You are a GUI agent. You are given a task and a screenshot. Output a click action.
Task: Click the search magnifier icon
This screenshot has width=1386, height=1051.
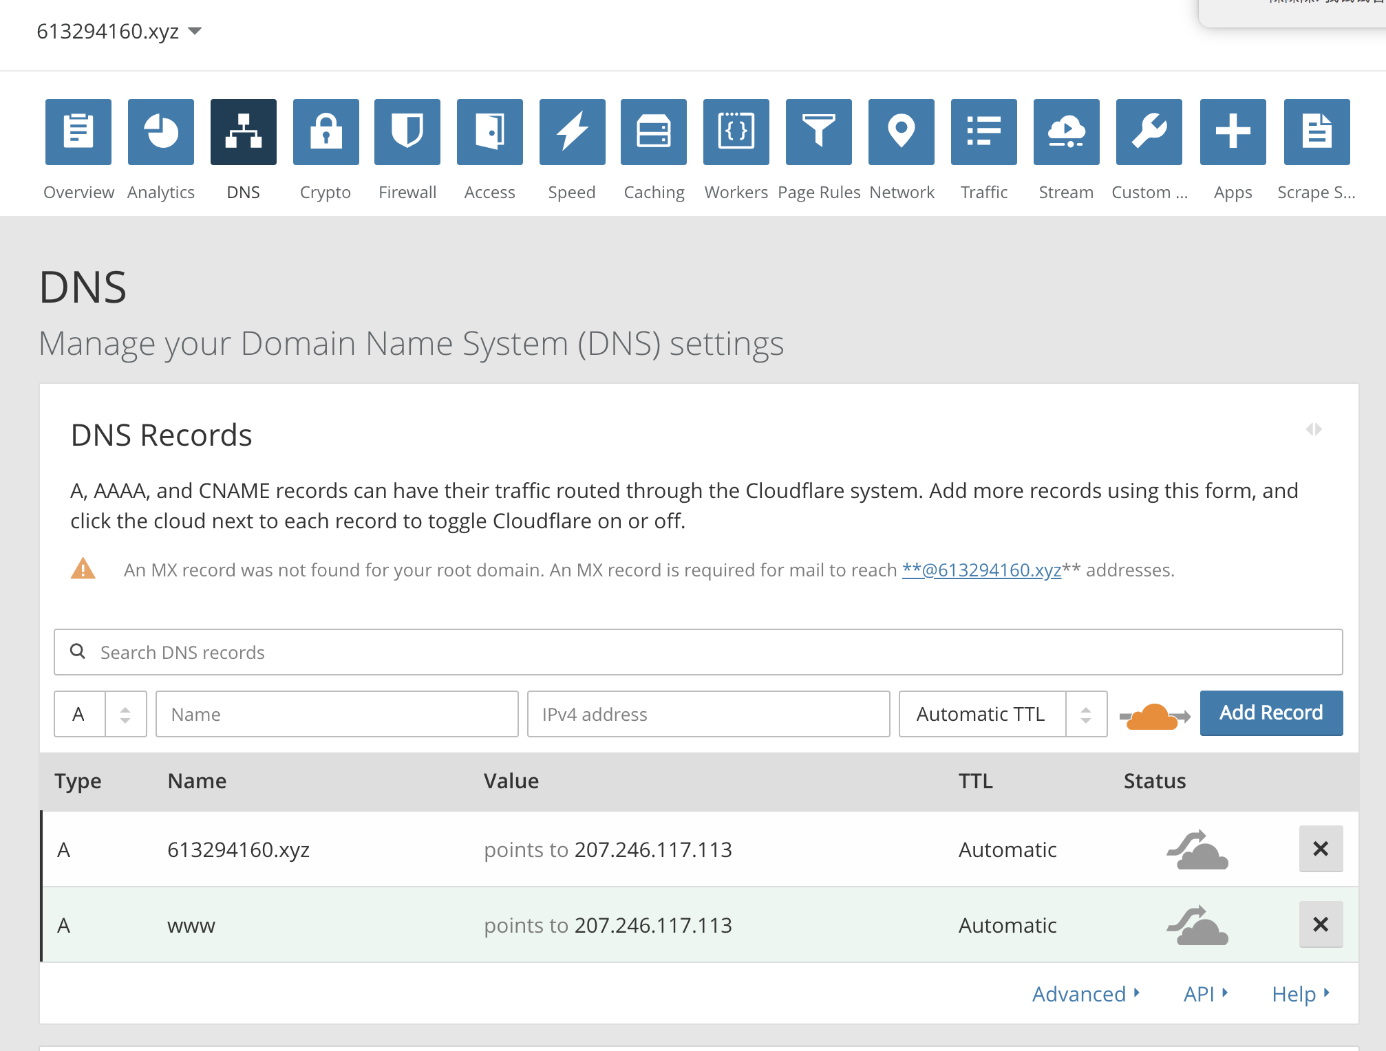coord(78,651)
